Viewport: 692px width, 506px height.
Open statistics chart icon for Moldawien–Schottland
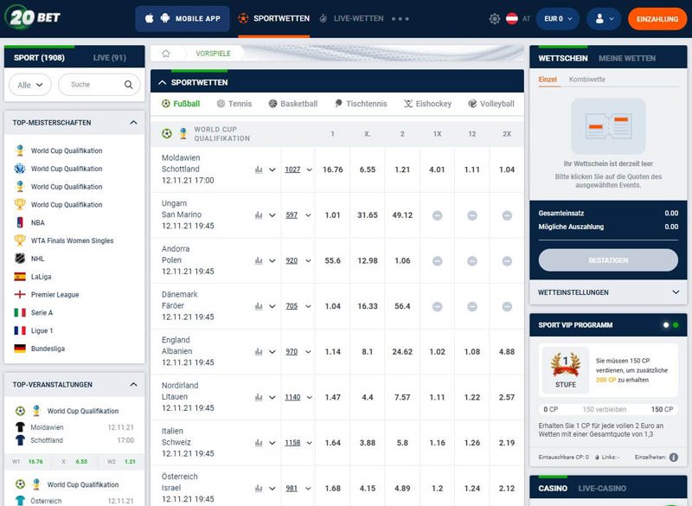259,170
